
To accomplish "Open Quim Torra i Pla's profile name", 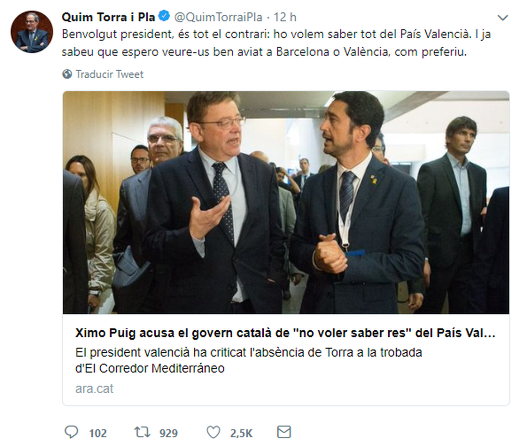I will [x=108, y=17].
